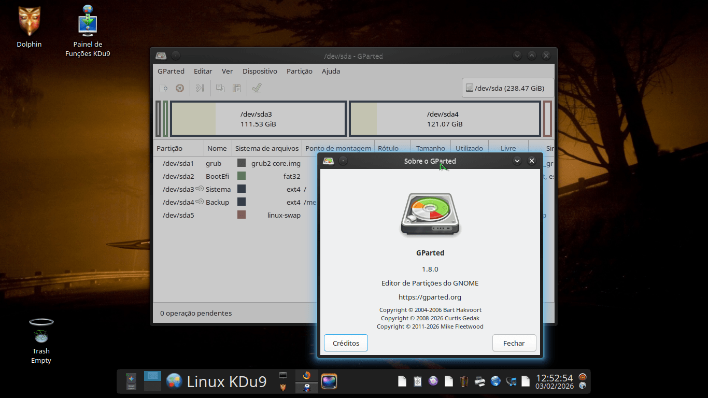Open the Dolphin desktop icon
Screen dimensions: 708x398
pyautogui.click(x=29, y=23)
